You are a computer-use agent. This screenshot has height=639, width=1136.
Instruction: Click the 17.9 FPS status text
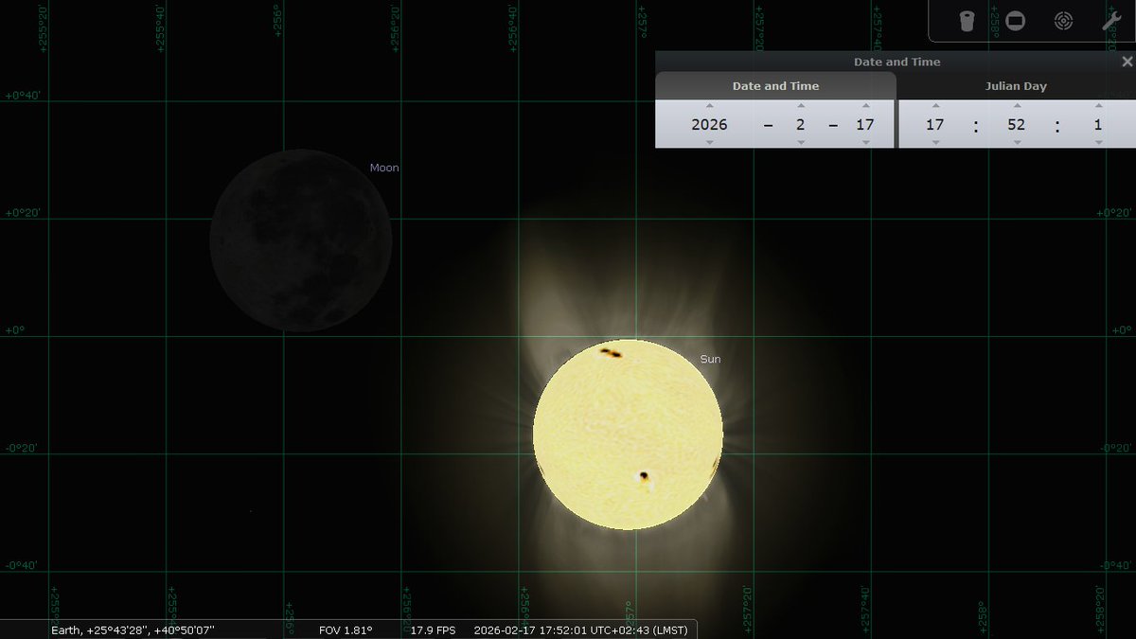coord(433,630)
